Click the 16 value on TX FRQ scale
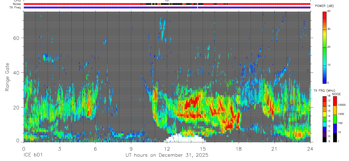Image resolution: width=349 pixels, height=161 pixels. [x=329, y=106]
